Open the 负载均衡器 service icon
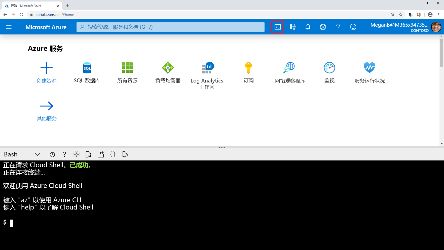The image size is (444, 250). pyautogui.click(x=168, y=67)
